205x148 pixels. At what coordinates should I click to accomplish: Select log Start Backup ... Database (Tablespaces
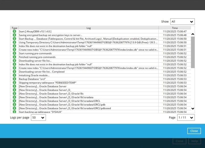pos(88,39)
